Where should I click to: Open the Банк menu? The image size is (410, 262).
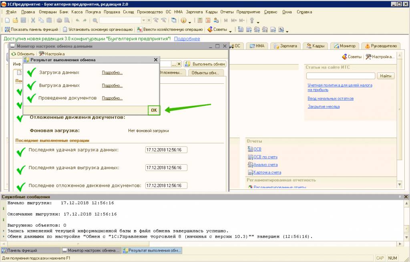tap(64, 12)
